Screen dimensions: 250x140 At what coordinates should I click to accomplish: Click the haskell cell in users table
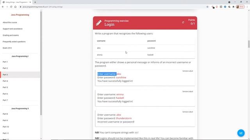(150, 55)
